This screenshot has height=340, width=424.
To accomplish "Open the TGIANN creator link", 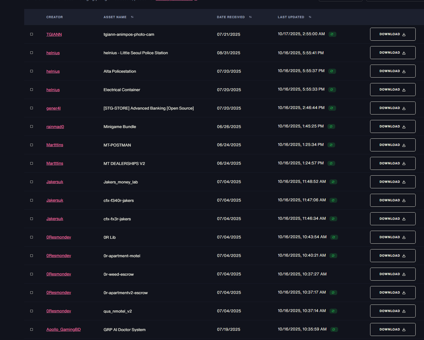I will (x=54, y=34).
